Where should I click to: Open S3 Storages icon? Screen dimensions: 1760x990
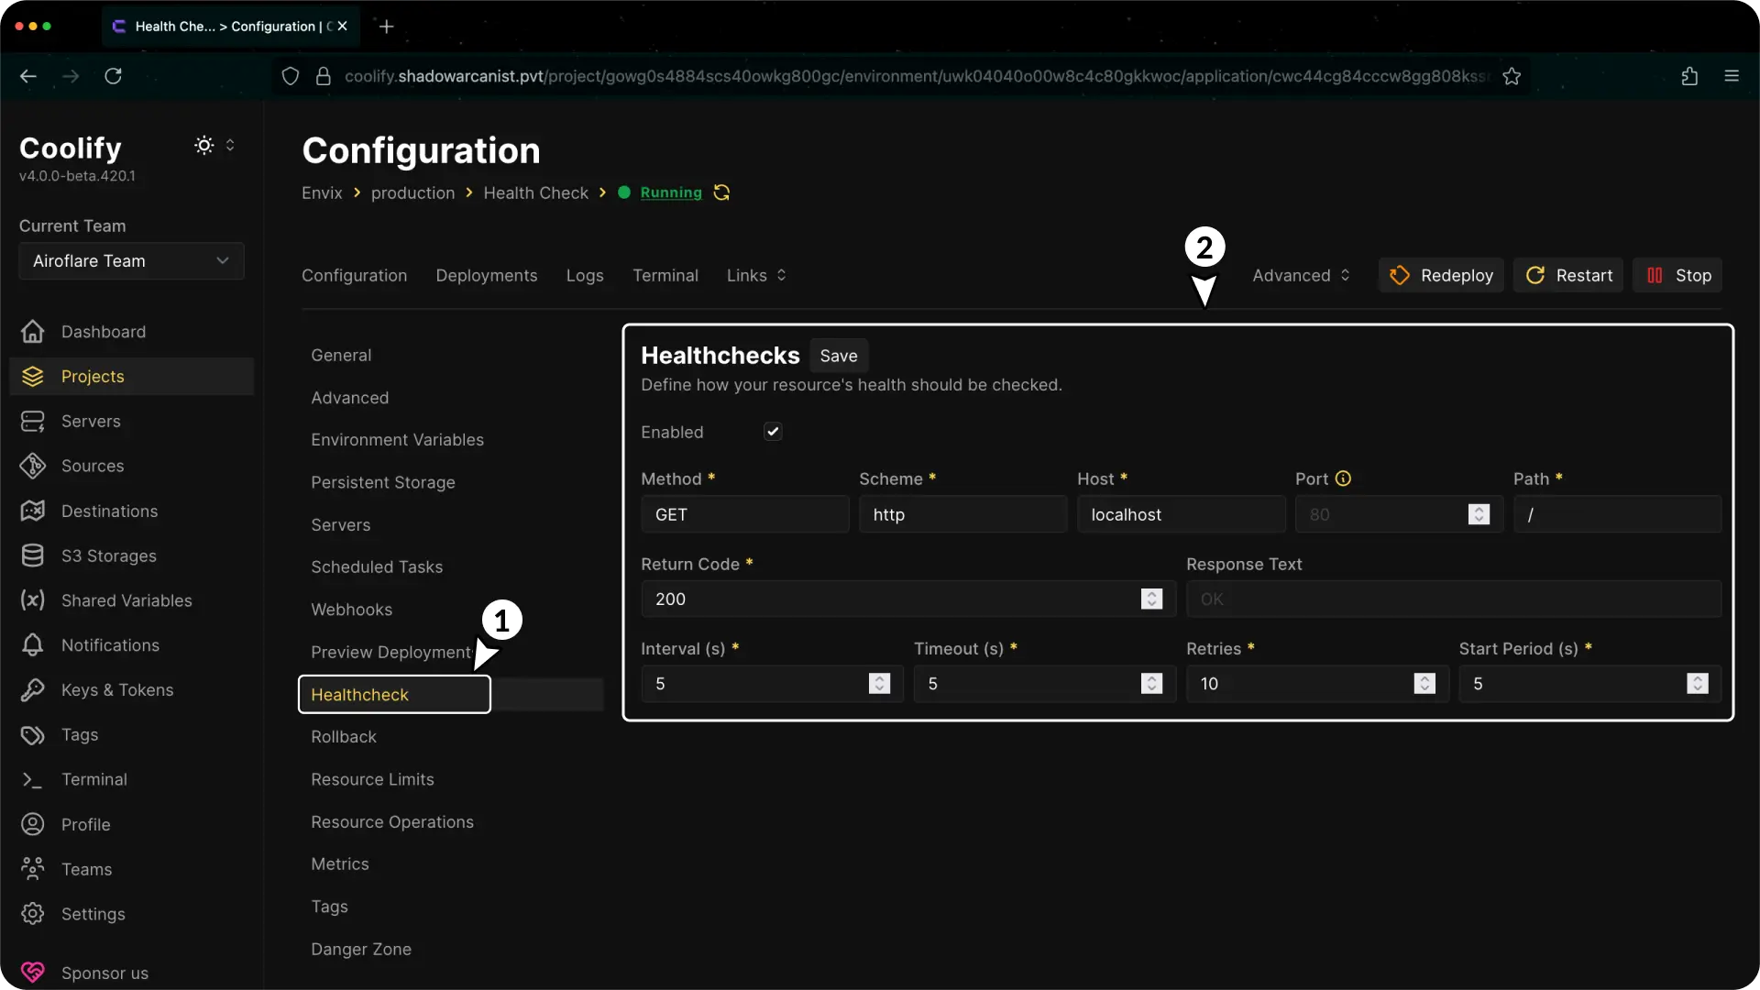point(33,556)
